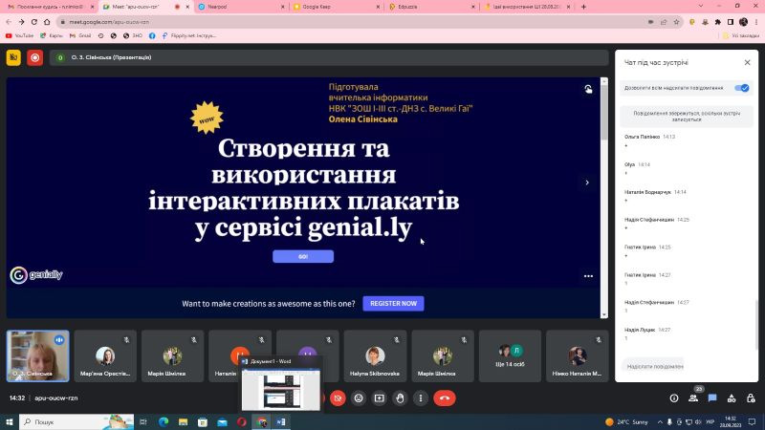
Task: Click REGISTER NOW button
Action: coord(393,303)
